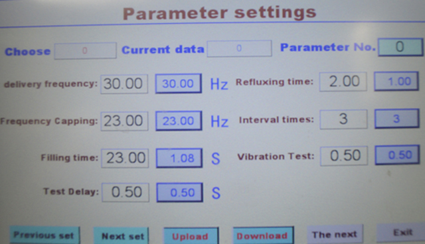Screen dimensions: 425x244
Task: Tap the Previous set button
Action: coord(44,235)
